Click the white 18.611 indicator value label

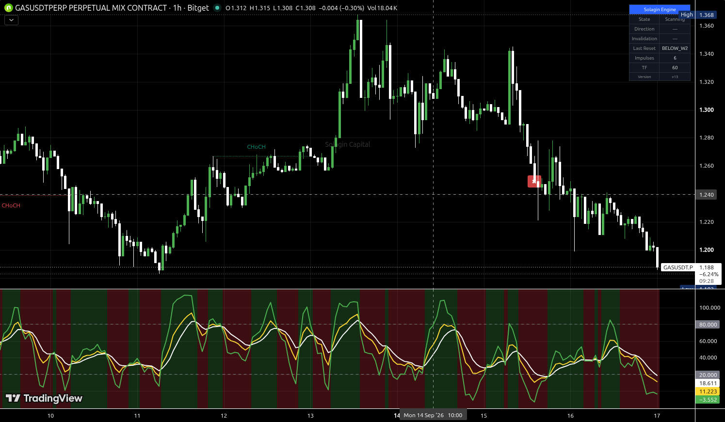pyautogui.click(x=708, y=383)
